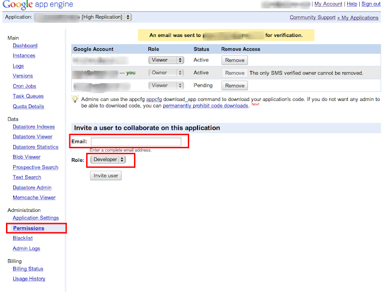Open the Usage History page
This screenshot has width=383, height=292.
click(x=29, y=279)
